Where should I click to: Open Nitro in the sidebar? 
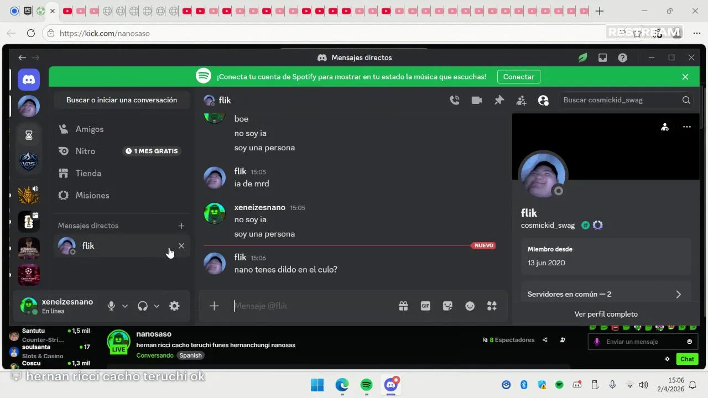pyautogui.click(x=122, y=151)
